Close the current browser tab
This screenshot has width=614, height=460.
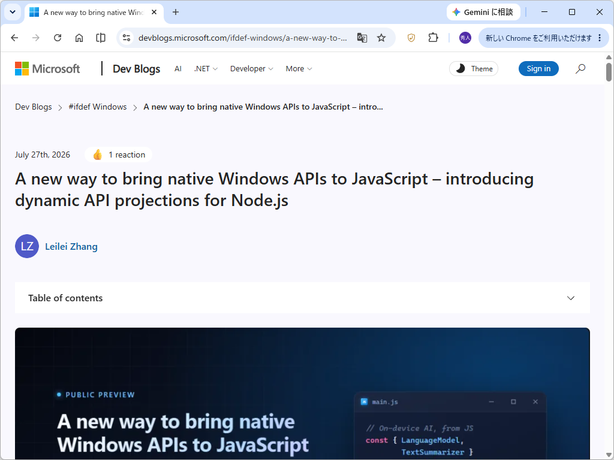pyautogui.click(x=154, y=12)
